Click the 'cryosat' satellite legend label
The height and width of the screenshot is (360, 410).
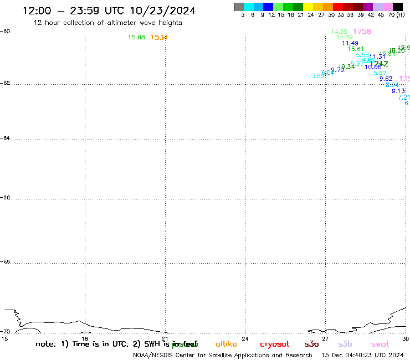click(x=275, y=344)
